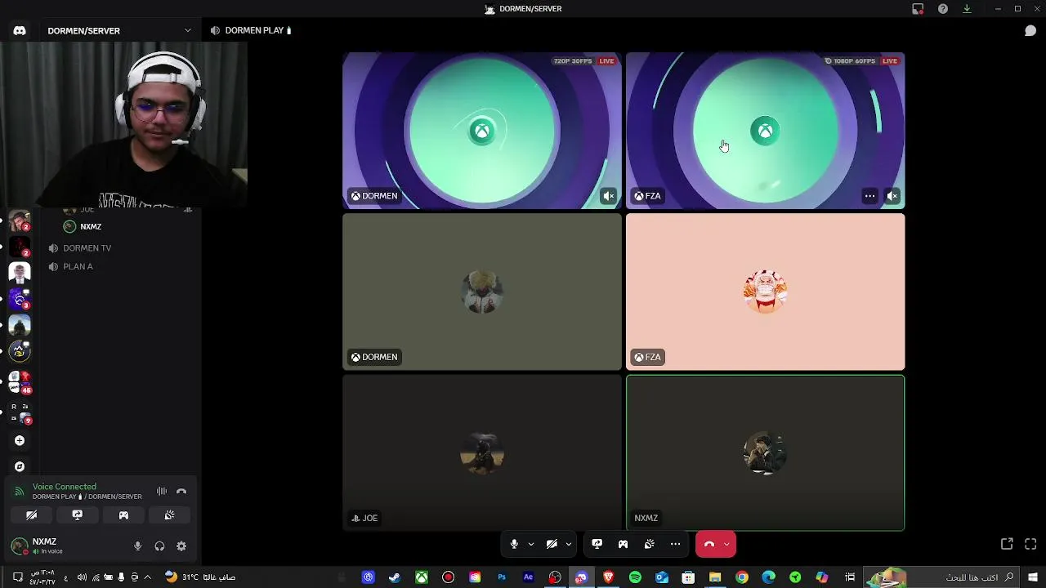Open After Effects from the taskbar
This screenshot has height=588, width=1046.
pyautogui.click(x=529, y=577)
